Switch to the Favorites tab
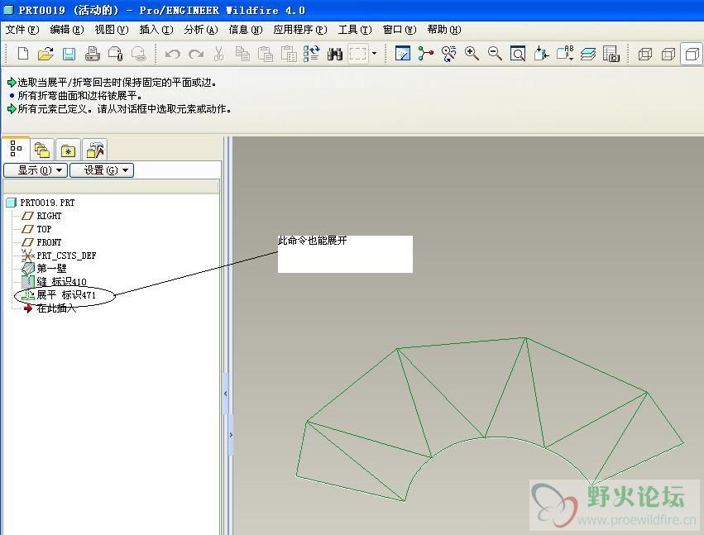Image resolution: width=704 pixels, height=535 pixels. [68, 150]
